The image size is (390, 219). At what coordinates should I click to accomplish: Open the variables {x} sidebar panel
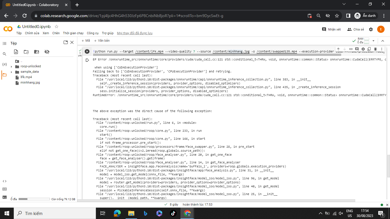click(4, 64)
